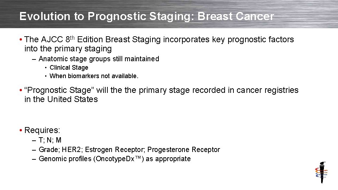Click the word 'HER2' in the list
Screen dimensions: 338x190
pyautogui.click(x=72, y=150)
